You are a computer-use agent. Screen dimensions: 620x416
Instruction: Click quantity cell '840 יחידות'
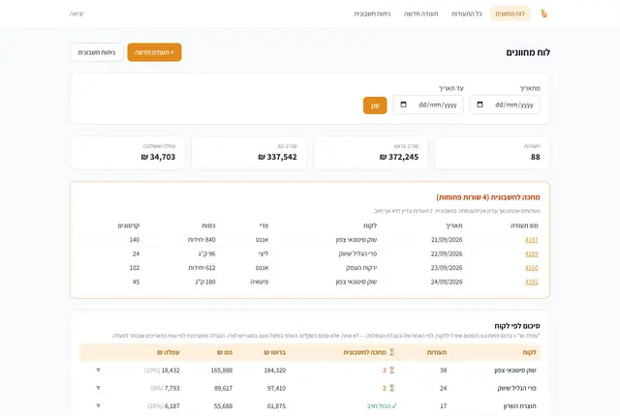(201, 240)
